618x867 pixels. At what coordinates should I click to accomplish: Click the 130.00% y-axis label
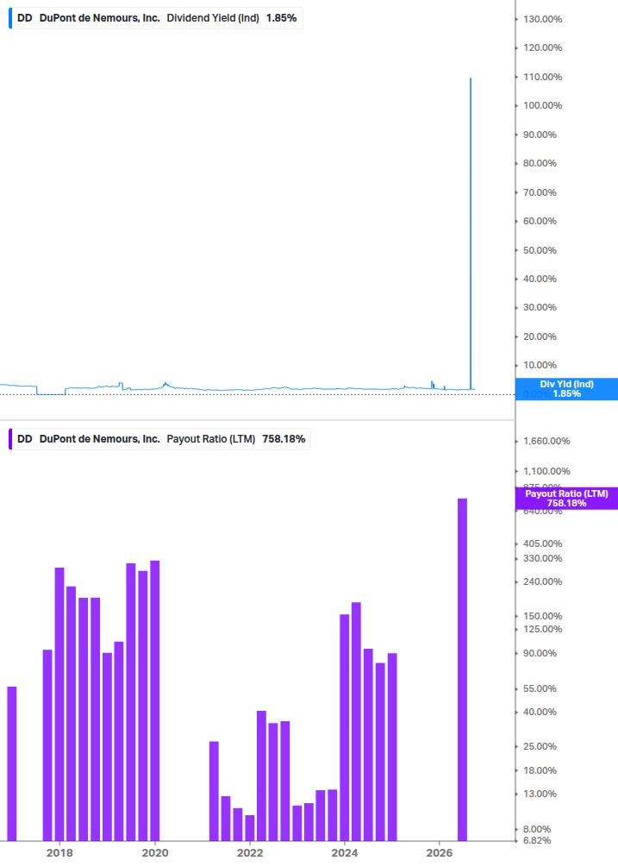(x=542, y=19)
